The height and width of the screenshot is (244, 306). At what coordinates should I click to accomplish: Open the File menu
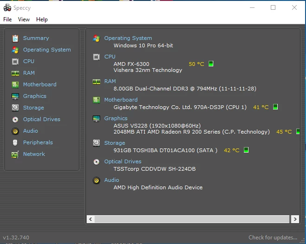(7, 19)
